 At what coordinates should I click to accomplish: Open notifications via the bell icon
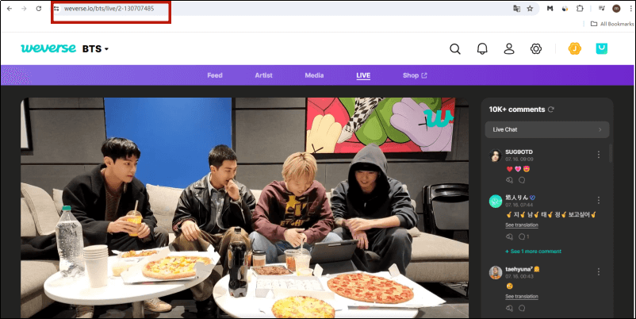tap(482, 49)
